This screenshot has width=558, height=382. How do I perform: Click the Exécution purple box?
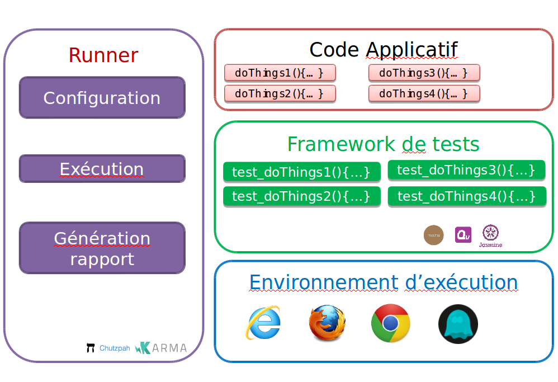tap(102, 169)
